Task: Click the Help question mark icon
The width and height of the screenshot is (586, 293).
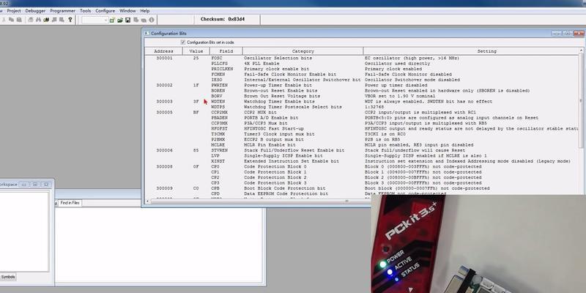Action: (x=70, y=20)
